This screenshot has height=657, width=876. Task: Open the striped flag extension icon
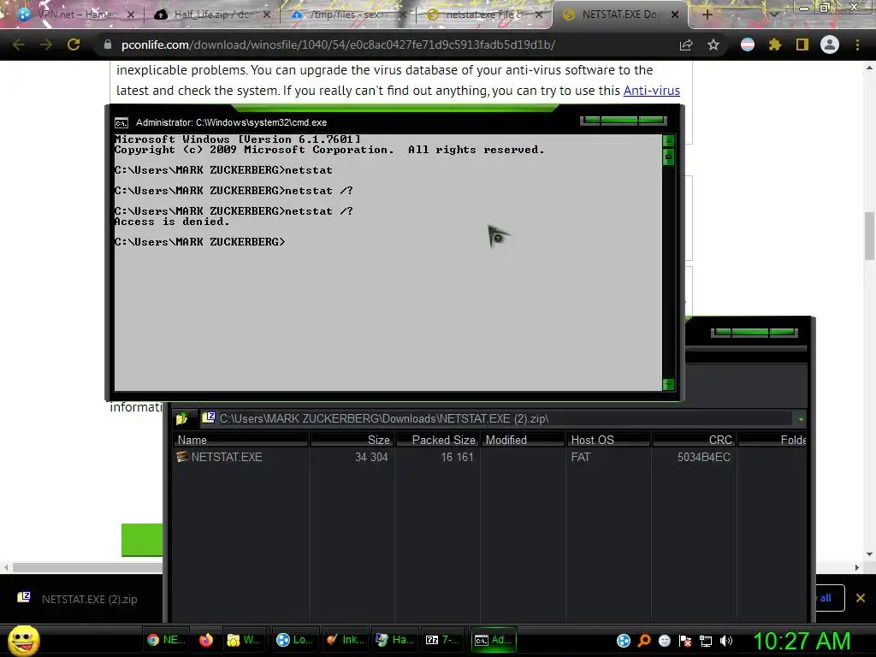point(748,44)
